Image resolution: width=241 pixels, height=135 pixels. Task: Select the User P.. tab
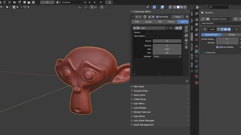click(x=183, y=22)
